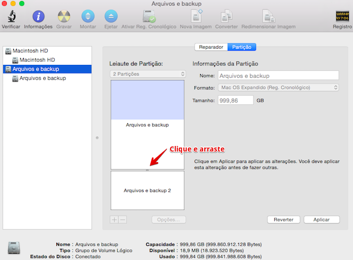The width and height of the screenshot is (353, 260).
Task: Click the Gravar burn disc icon
Action: pos(64,16)
